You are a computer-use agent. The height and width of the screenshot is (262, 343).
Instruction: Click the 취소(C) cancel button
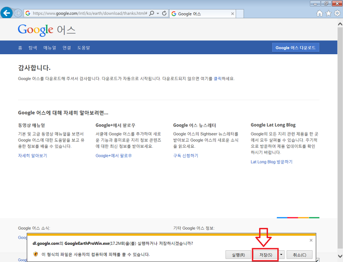pyautogui.click(x=300, y=255)
